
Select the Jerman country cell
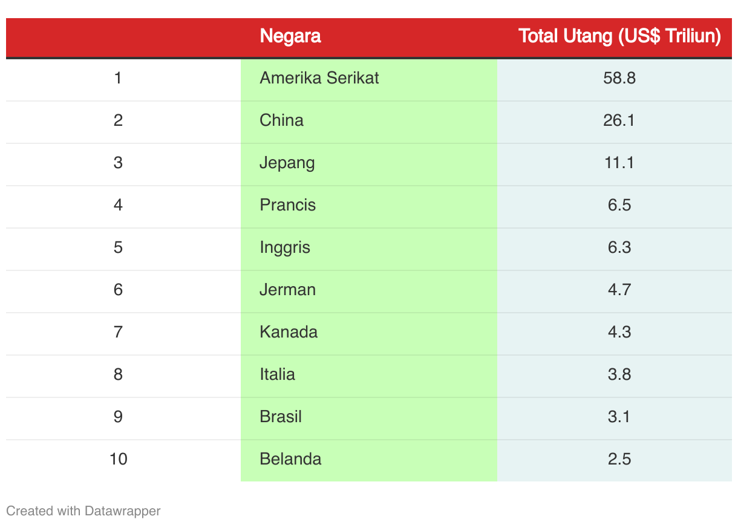click(287, 290)
